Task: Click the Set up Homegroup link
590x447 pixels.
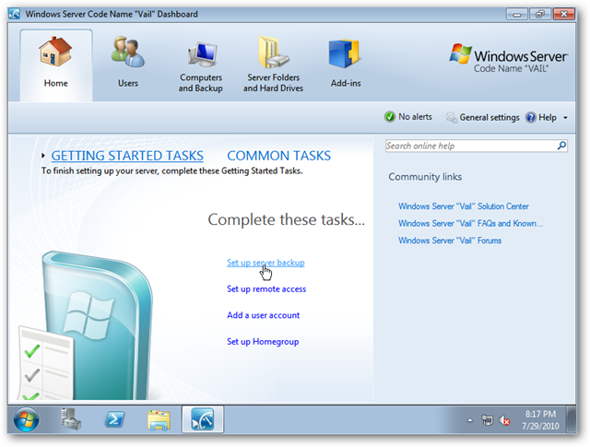Action: pos(263,342)
